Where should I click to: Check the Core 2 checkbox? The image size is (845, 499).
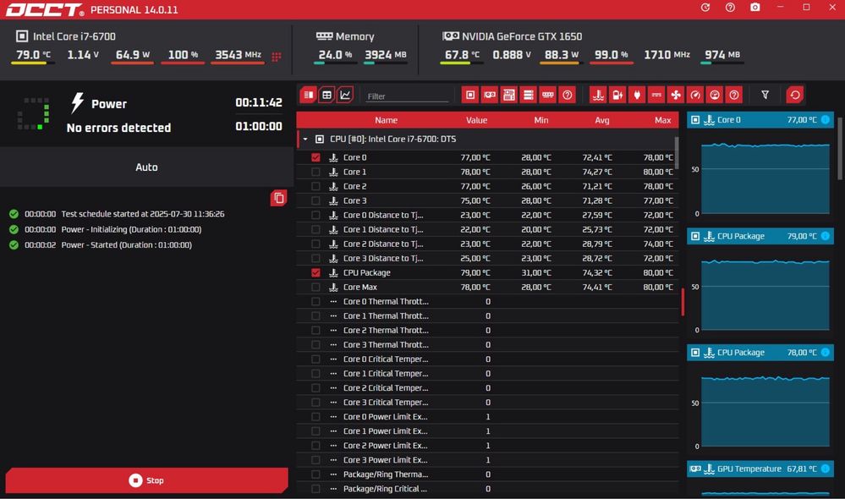tap(316, 186)
